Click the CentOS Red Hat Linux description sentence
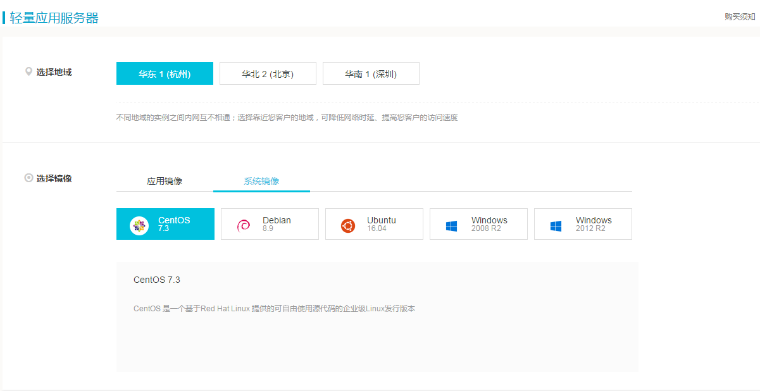Image resolution: width=760 pixels, height=391 pixels. pos(274,309)
